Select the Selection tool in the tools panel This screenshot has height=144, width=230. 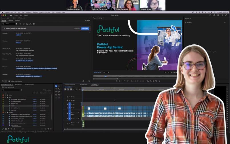(x=56, y=86)
